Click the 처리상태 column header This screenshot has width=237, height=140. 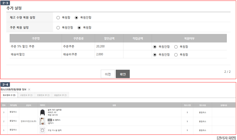[x=13, y=105]
